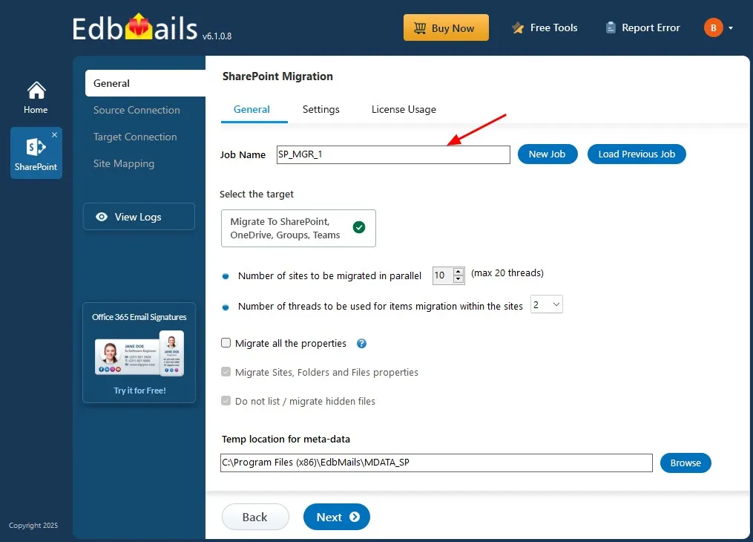Click the orange user avatar B
Image resolution: width=753 pixels, height=542 pixels.
pyautogui.click(x=713, y=28)
